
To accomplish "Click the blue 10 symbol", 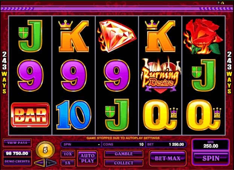I will 74,115.
